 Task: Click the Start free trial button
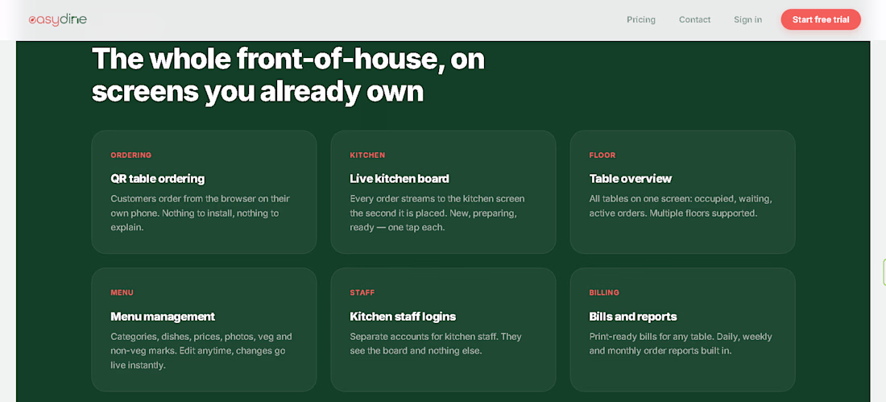(x=821, y=20)
